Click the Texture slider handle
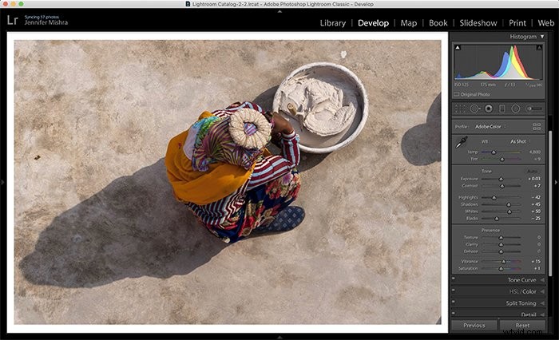The width and height of the screenshot is (559, 340). pos(501,237)
